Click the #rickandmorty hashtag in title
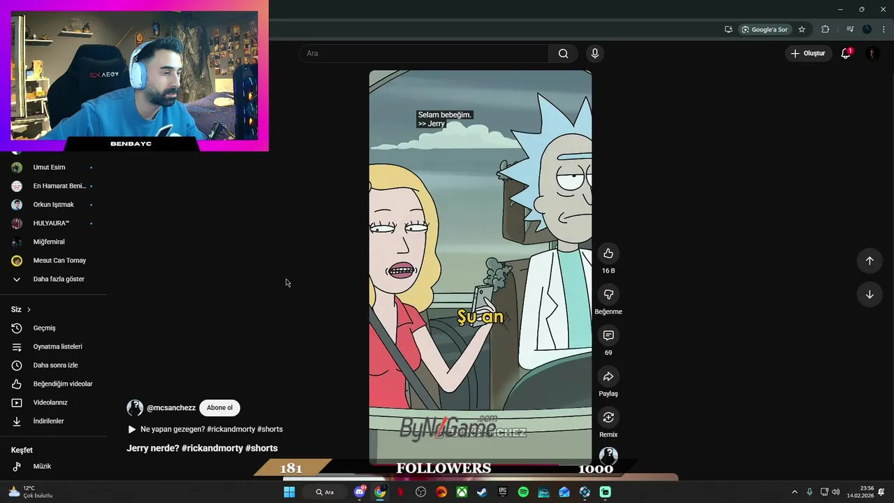Screen dimensions: 894x503 click(x=212, y=449)
